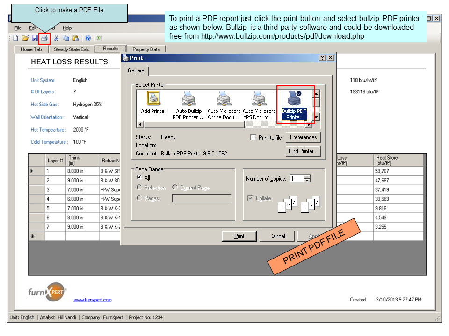Click the Paste clipboard icon
This screenshot has height=336, width=449.
tap(76, 38)
